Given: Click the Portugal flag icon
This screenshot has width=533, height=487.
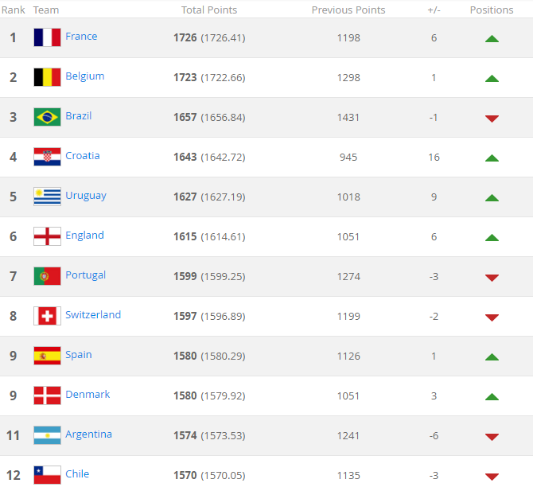Looking at the screenshot, I should pyautogui.click(x=47, y=276).
